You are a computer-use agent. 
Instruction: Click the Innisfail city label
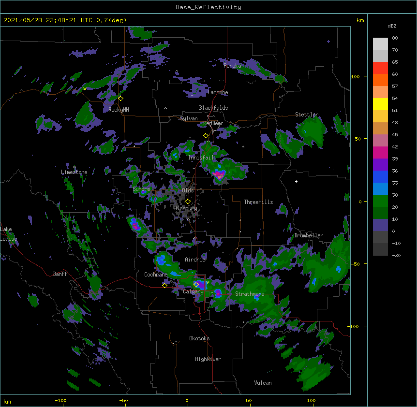point(201,158)
